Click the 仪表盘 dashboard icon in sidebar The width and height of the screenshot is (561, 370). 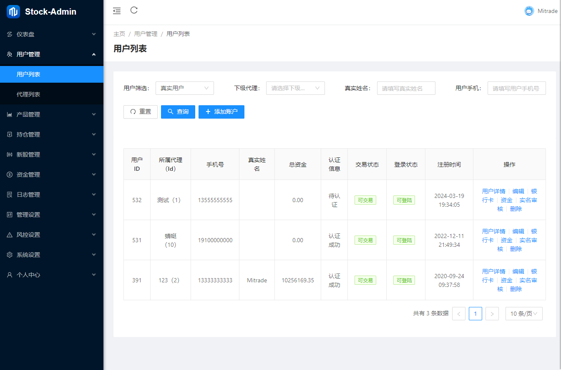[x=10, y=34]
